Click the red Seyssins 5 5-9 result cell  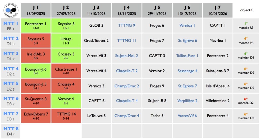coord(36,41)
